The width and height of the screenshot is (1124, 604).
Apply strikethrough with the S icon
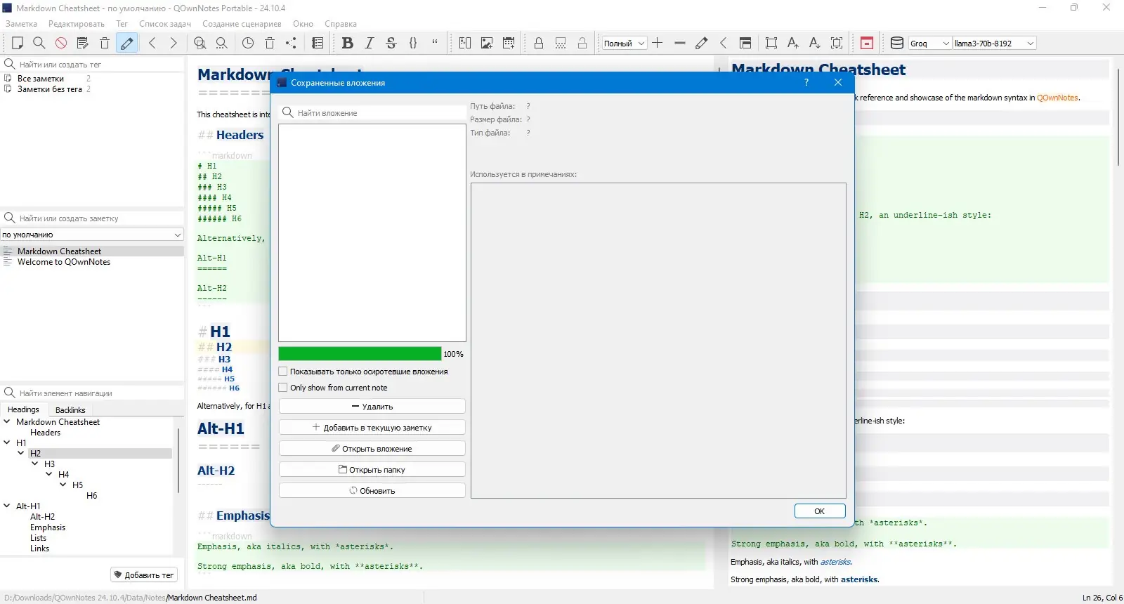(391, 43)
